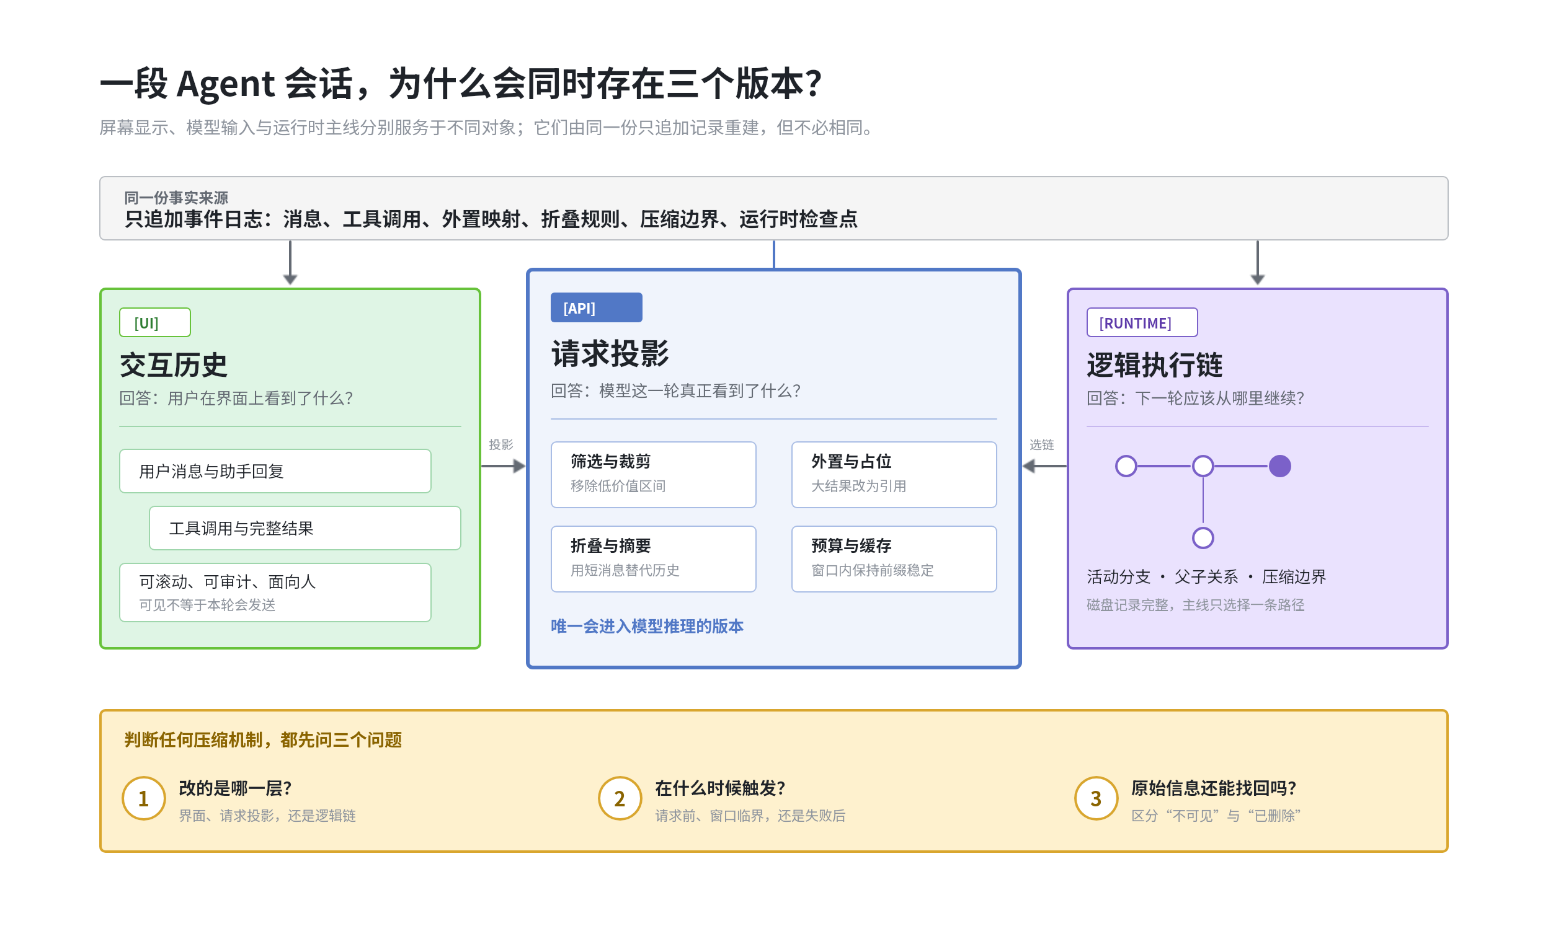Screen dimensions: 1548x952
Task: Click subtext 移除低价值区间
Action: [618, 485]
